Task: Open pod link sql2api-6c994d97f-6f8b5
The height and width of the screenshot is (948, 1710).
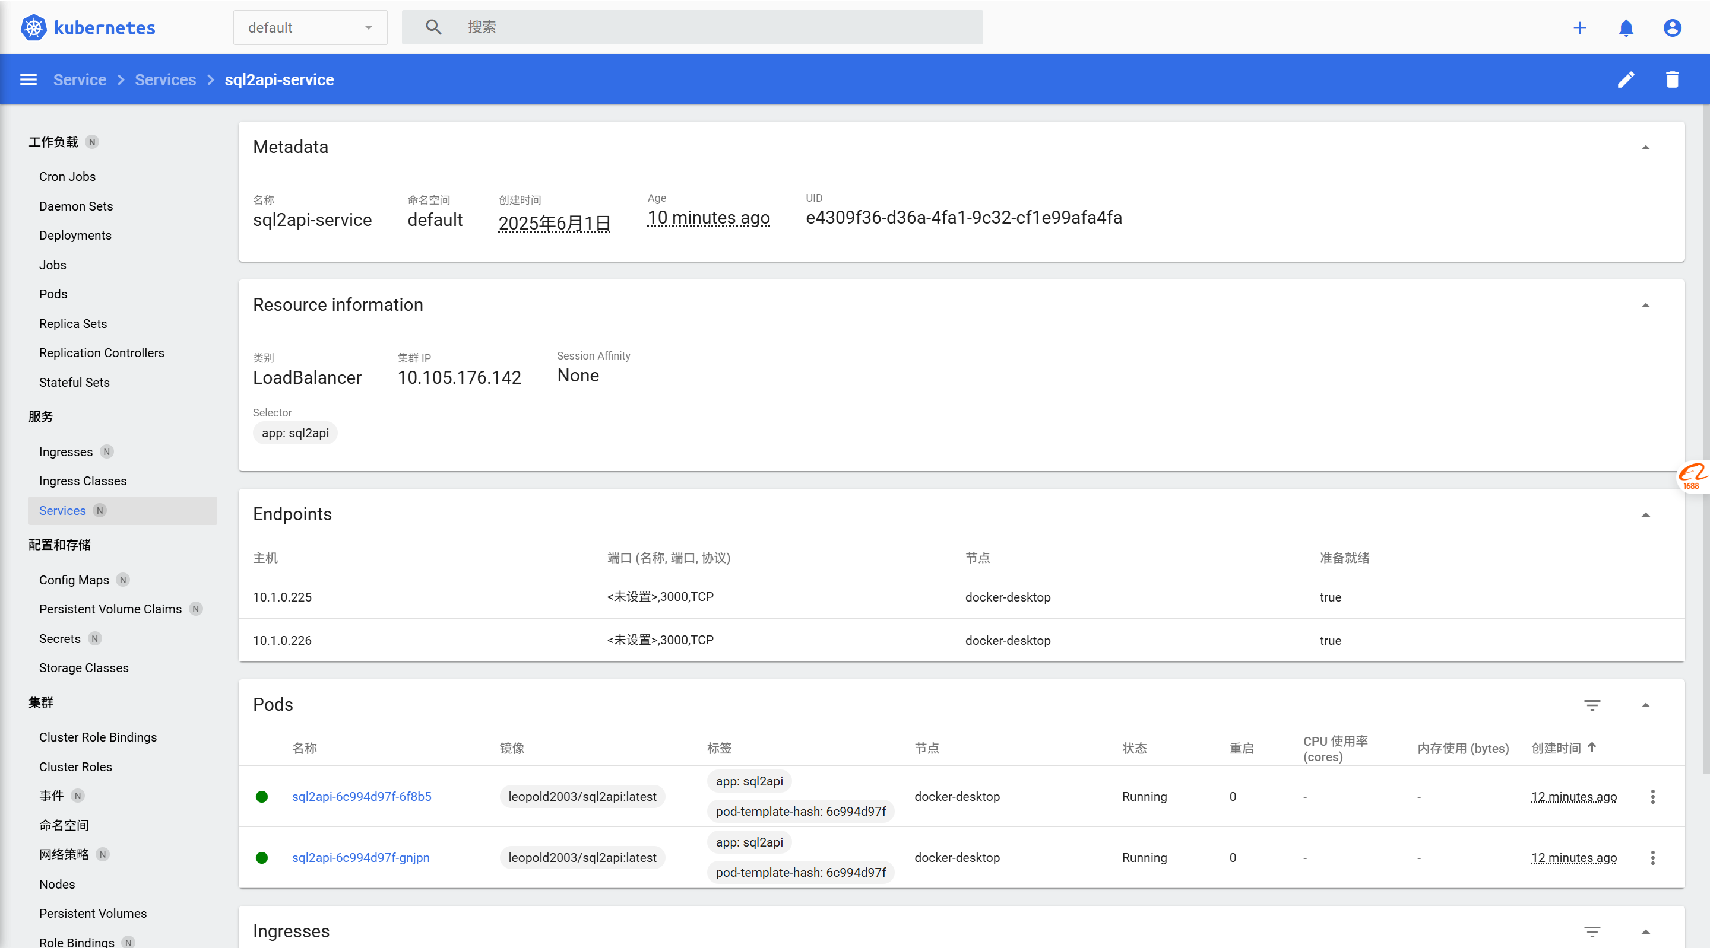Action: tap(361, 796)
